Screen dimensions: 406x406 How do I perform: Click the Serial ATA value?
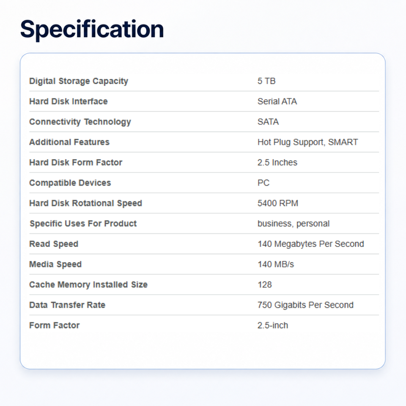277,101
